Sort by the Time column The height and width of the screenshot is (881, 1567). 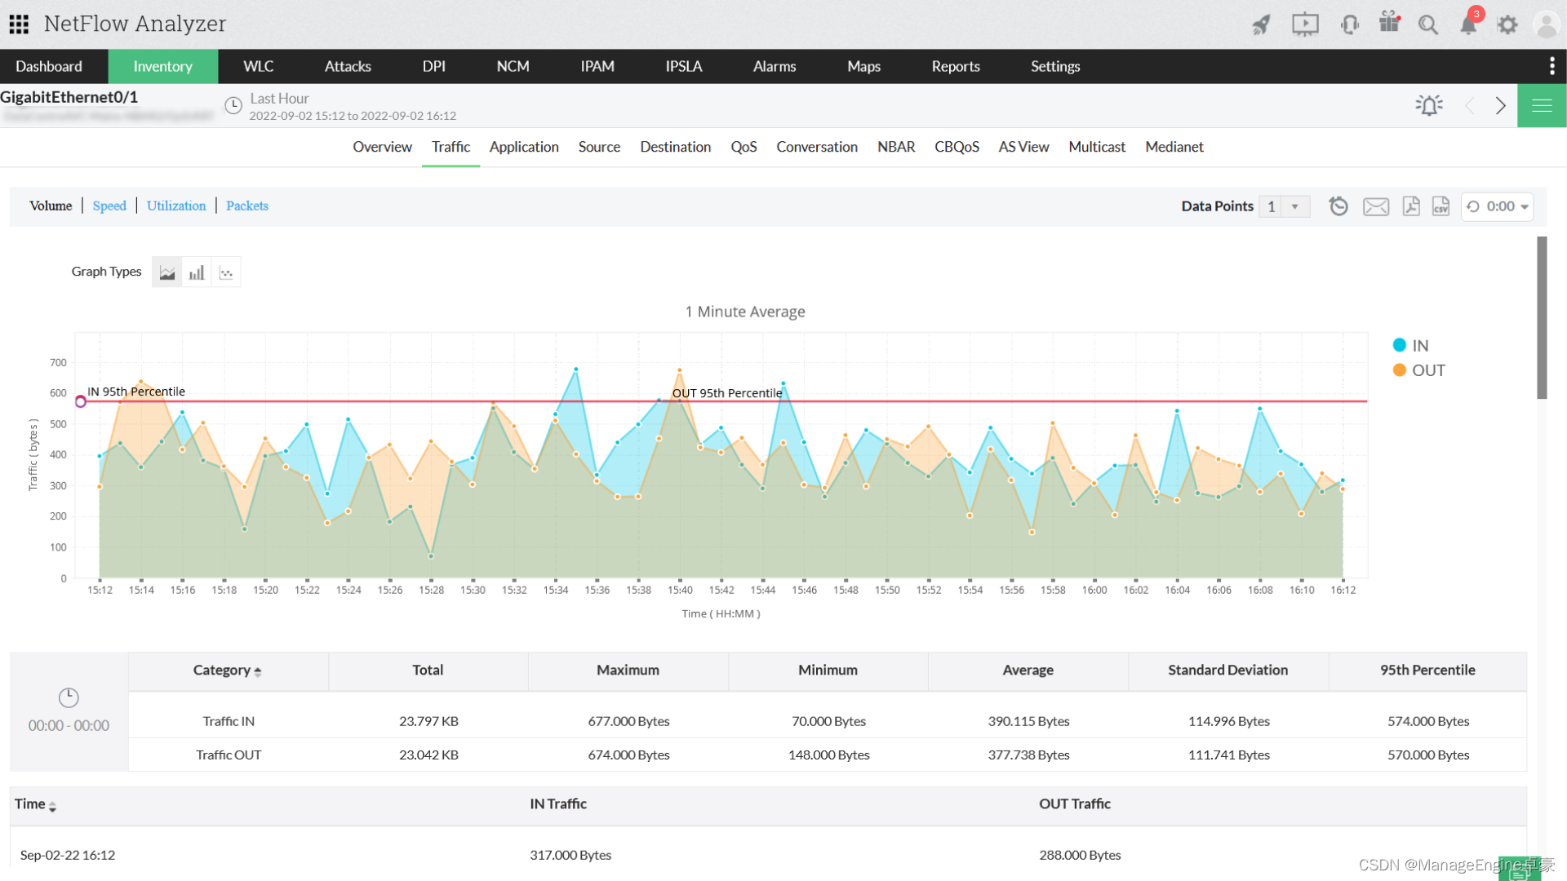(36, 804)
